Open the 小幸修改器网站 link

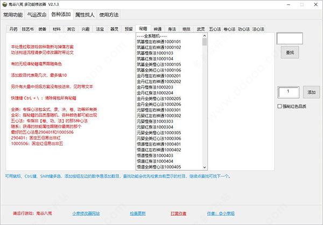click(x=87, y=213)
